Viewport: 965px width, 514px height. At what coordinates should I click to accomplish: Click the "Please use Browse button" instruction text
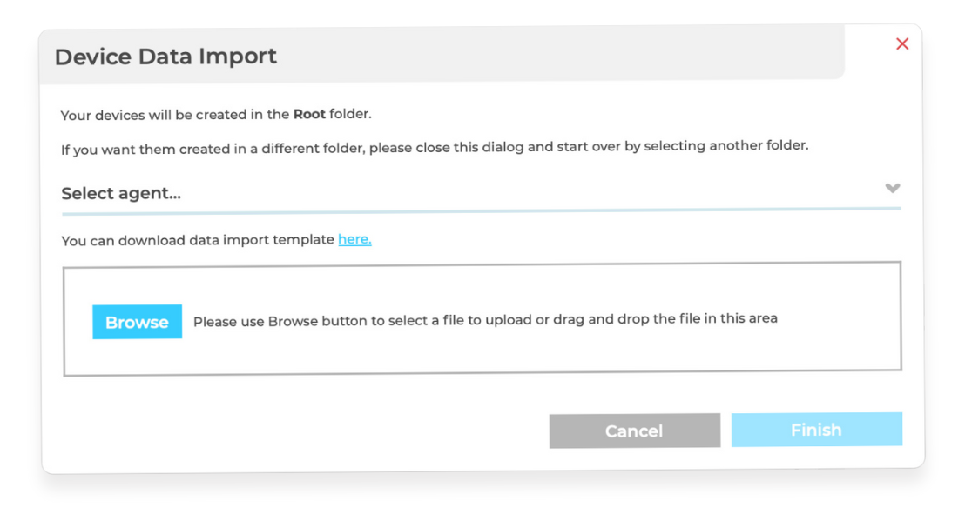pos(486,320)
